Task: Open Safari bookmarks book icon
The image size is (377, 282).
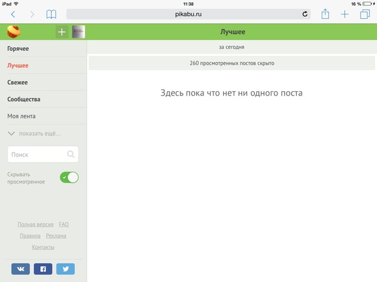Action: pyautogui.click(x=51, y=14)
